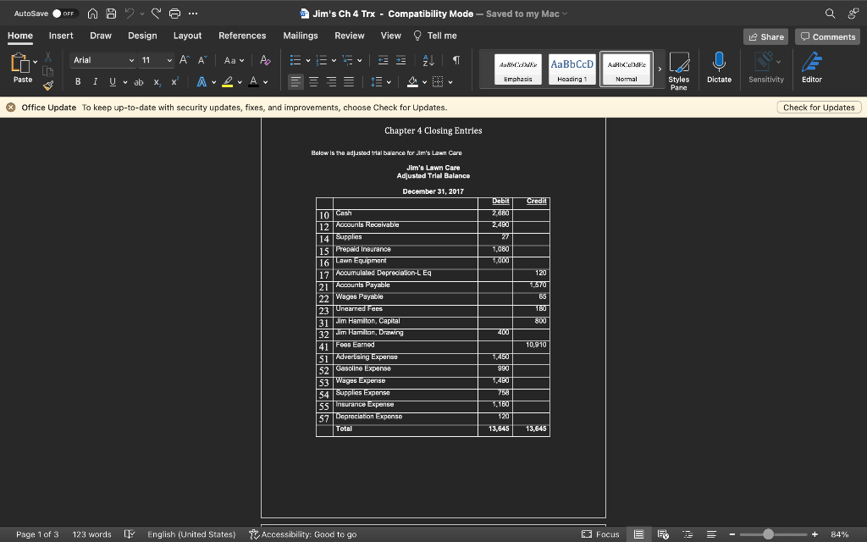Dismiss the Office Update banner

(10, 108)
